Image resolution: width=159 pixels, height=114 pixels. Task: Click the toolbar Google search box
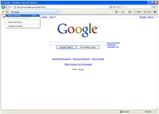tap(136, 7)
